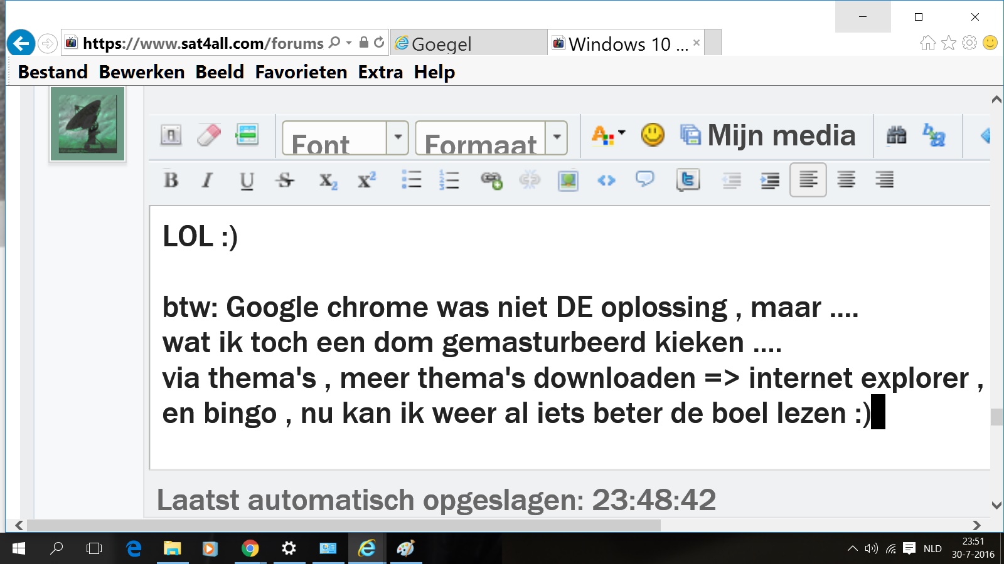Click the page scroll up arrow
Image resolution: width=1004 pixels, height=564 pixels.
(996, 100)
